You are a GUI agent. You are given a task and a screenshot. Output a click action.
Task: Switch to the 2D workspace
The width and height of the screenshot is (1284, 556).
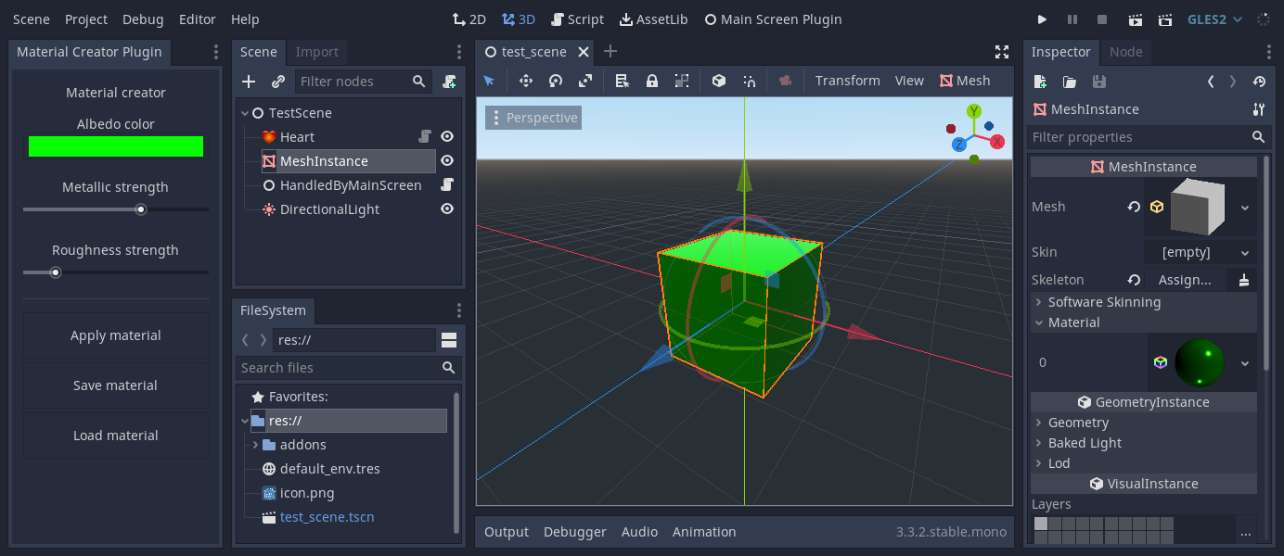tap(469, 19)
